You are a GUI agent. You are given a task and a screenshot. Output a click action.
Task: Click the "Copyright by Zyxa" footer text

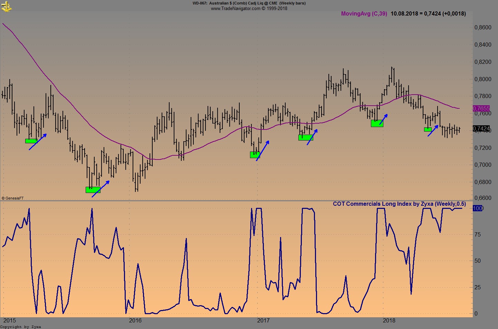(x=21, y=327)
